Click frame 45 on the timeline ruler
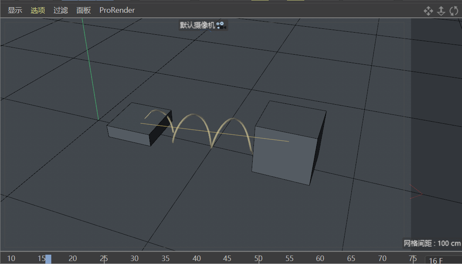The width and height of the screenshot is (462, 264). tap(227, 258)
